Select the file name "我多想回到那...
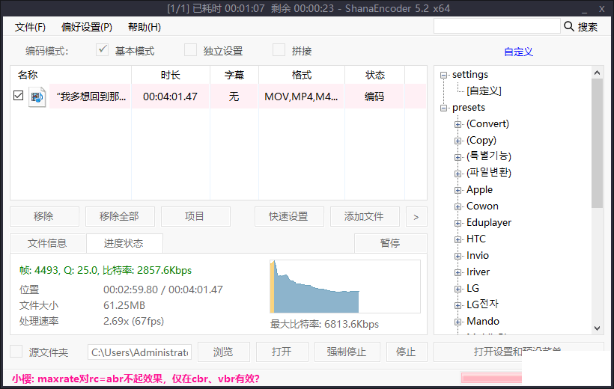The image size is (614, 389). (x=91, y=97)
